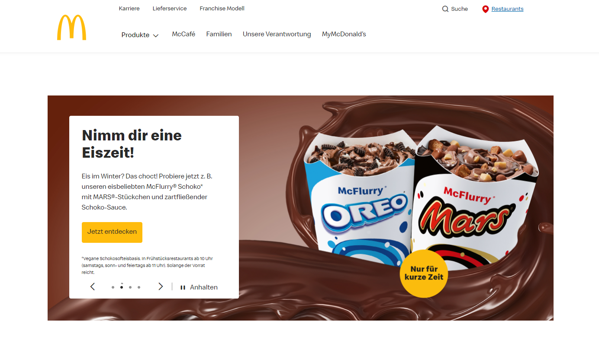Go to MyMcDonald's page

344,34
